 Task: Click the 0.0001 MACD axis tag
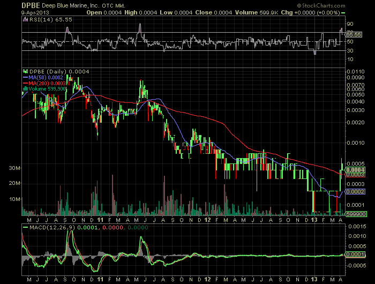(355, 255)
